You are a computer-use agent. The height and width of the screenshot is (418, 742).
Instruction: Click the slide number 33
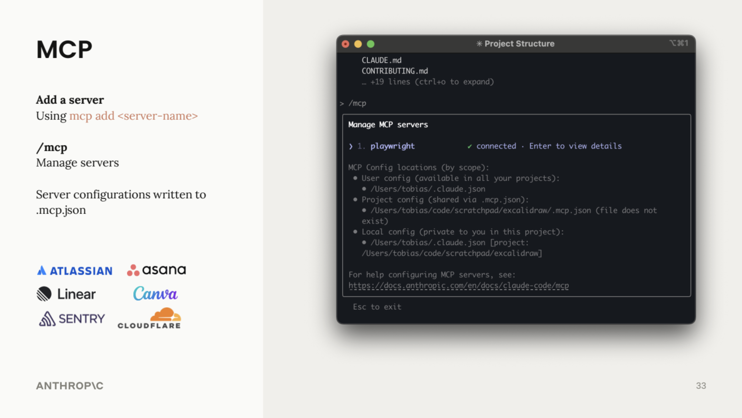tap(701, 385)
